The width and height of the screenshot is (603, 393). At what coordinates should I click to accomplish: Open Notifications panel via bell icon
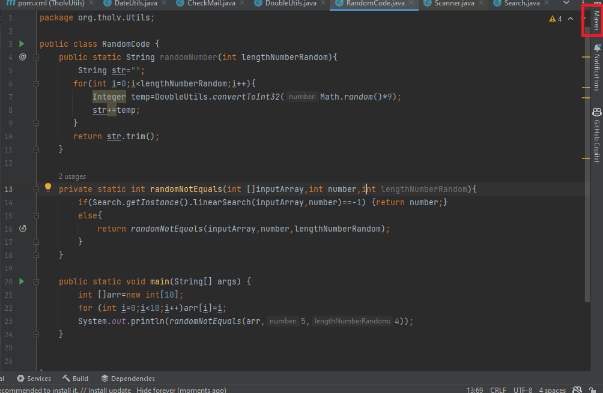597,47
